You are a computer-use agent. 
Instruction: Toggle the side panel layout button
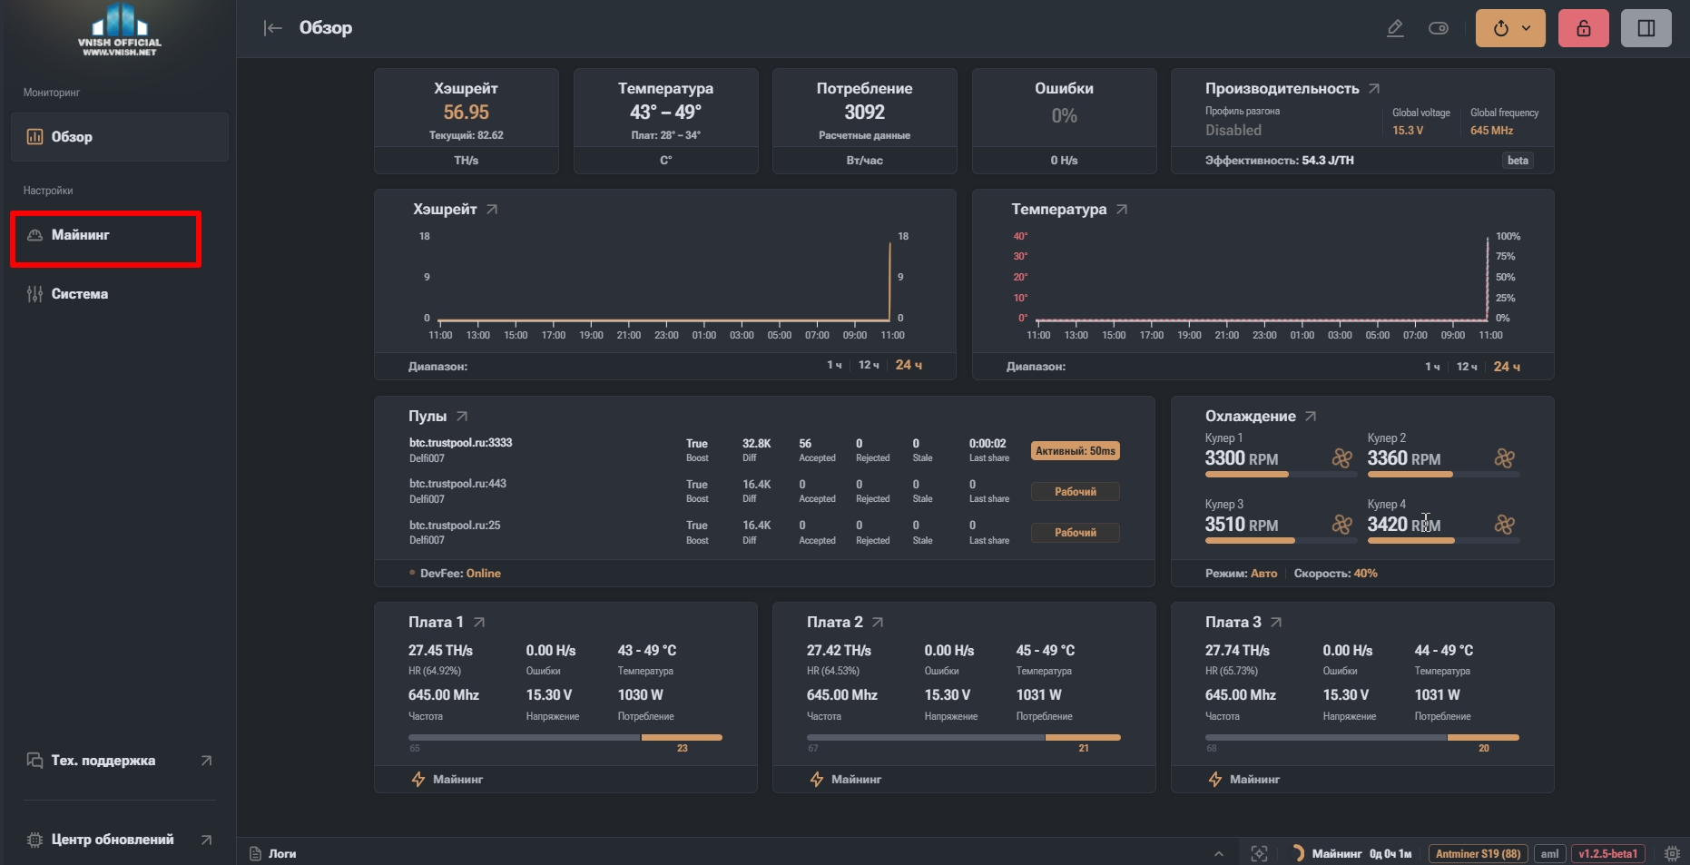pos(1646,28)
